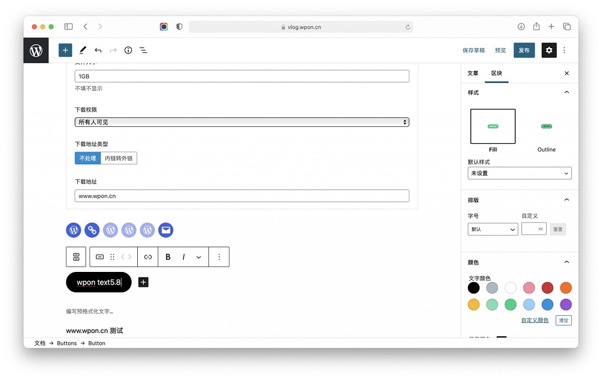Click the chain link social icon
Viewport: 602px width, 379px height.
[92, 230]
